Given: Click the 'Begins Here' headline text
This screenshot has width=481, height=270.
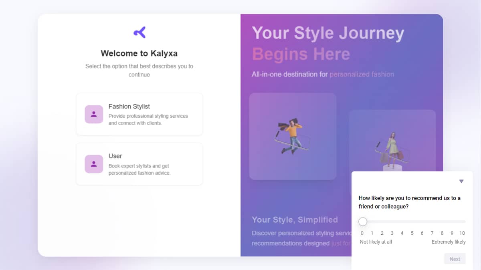Looking at the screenshot, I should 301,54.
